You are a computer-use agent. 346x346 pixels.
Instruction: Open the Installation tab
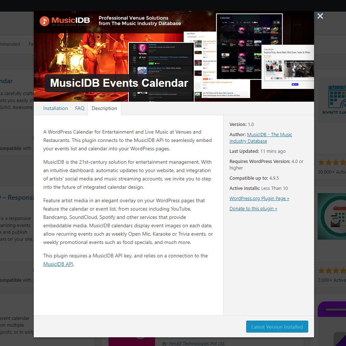point(56,108)
